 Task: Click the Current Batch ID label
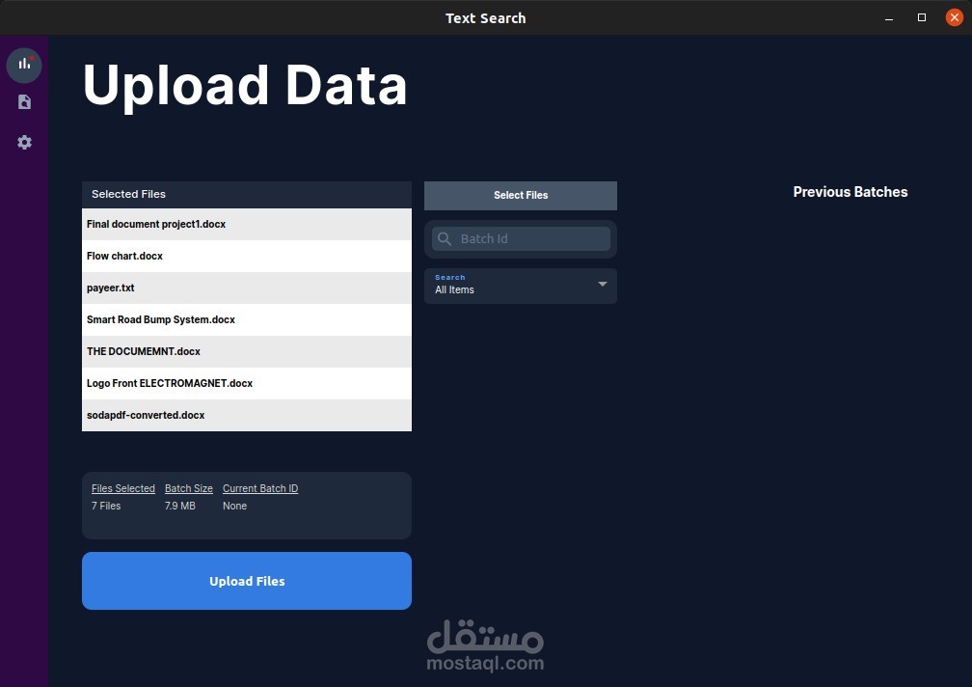(x=260, y=488)
